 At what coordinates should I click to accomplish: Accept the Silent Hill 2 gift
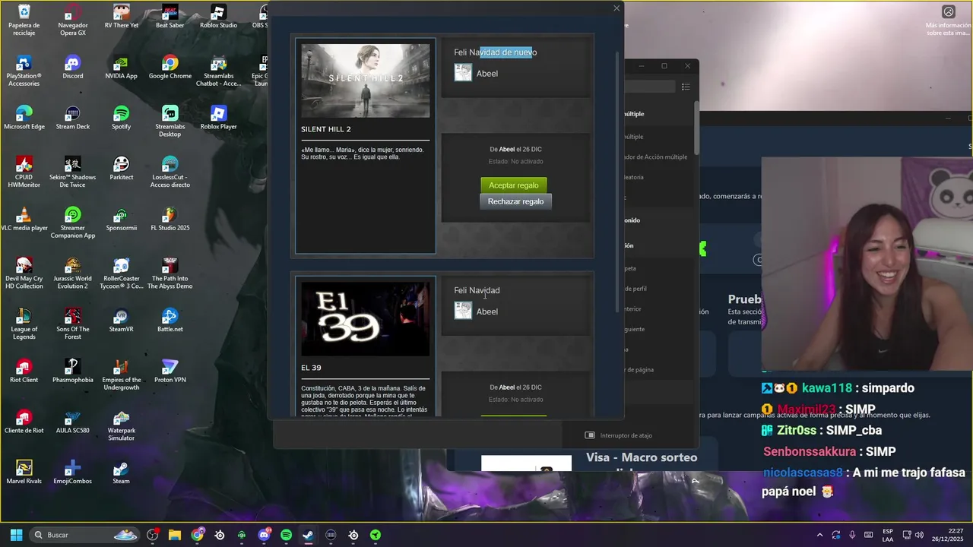pyautogui.click(x=513, y=185)
